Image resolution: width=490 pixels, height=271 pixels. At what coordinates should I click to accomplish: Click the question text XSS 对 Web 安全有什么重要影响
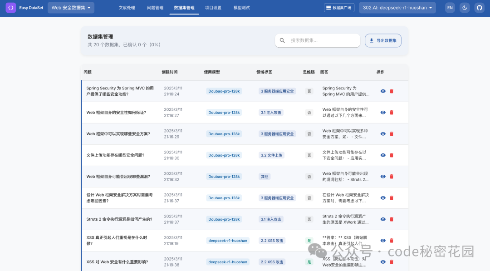tap(117, 262)
